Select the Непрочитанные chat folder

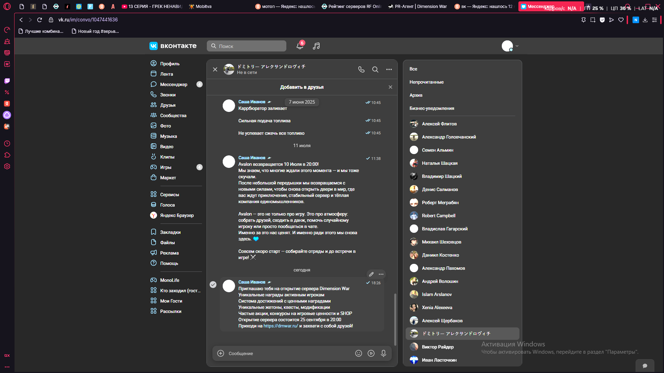[x=426, y=82]
